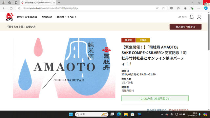Open notifications bell icon
Viewport: 210px width, 118px height.
coord(192,17)
